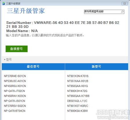Choose model NP530U3C-A01CN
Screen dimensions: 130x120
point(15,81)
